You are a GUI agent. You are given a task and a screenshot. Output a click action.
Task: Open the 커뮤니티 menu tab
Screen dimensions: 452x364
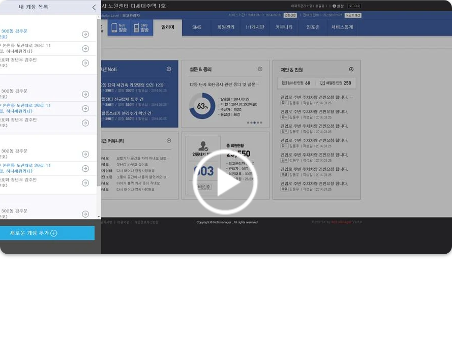[283, 27]
